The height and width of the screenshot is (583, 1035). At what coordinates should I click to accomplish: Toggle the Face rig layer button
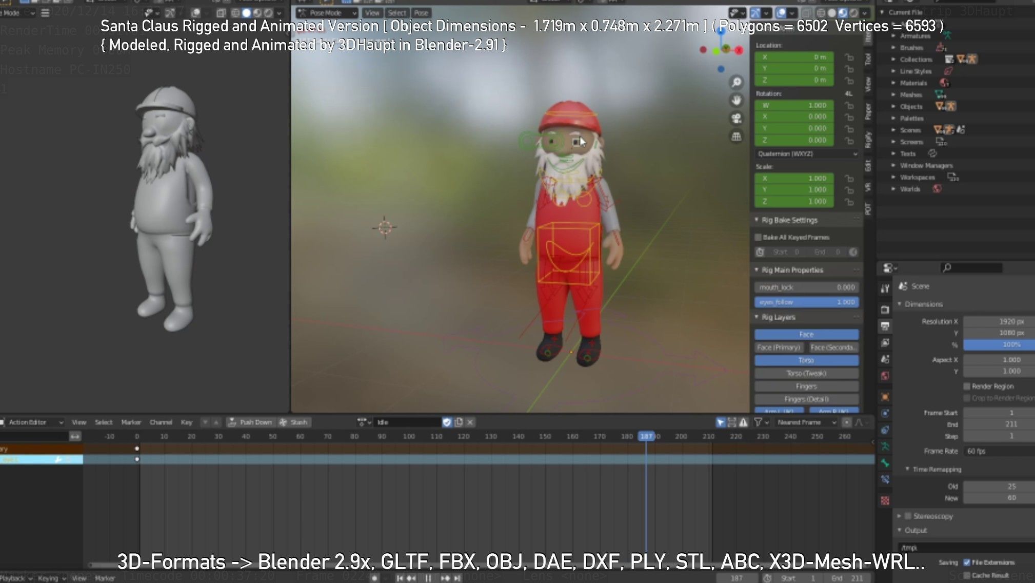click(x=806, y=334)
